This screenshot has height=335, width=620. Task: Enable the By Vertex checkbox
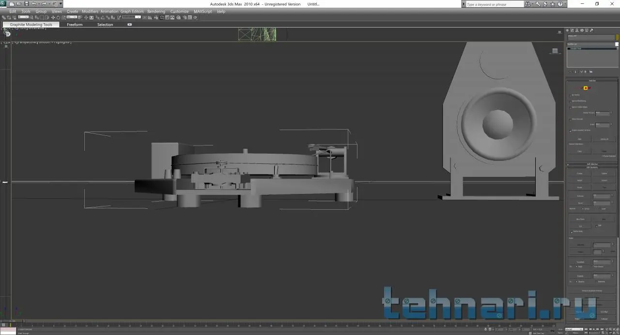click(x=570, y=95)
